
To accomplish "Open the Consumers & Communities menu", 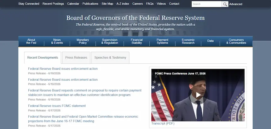I will coord(236,41).
